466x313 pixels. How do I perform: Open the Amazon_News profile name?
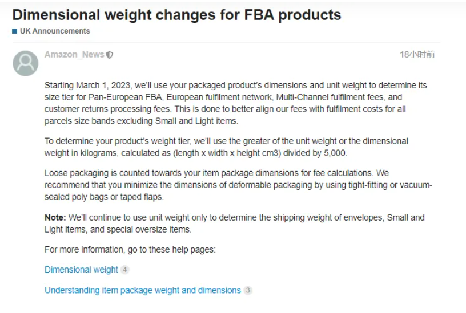tap(74, 55)
